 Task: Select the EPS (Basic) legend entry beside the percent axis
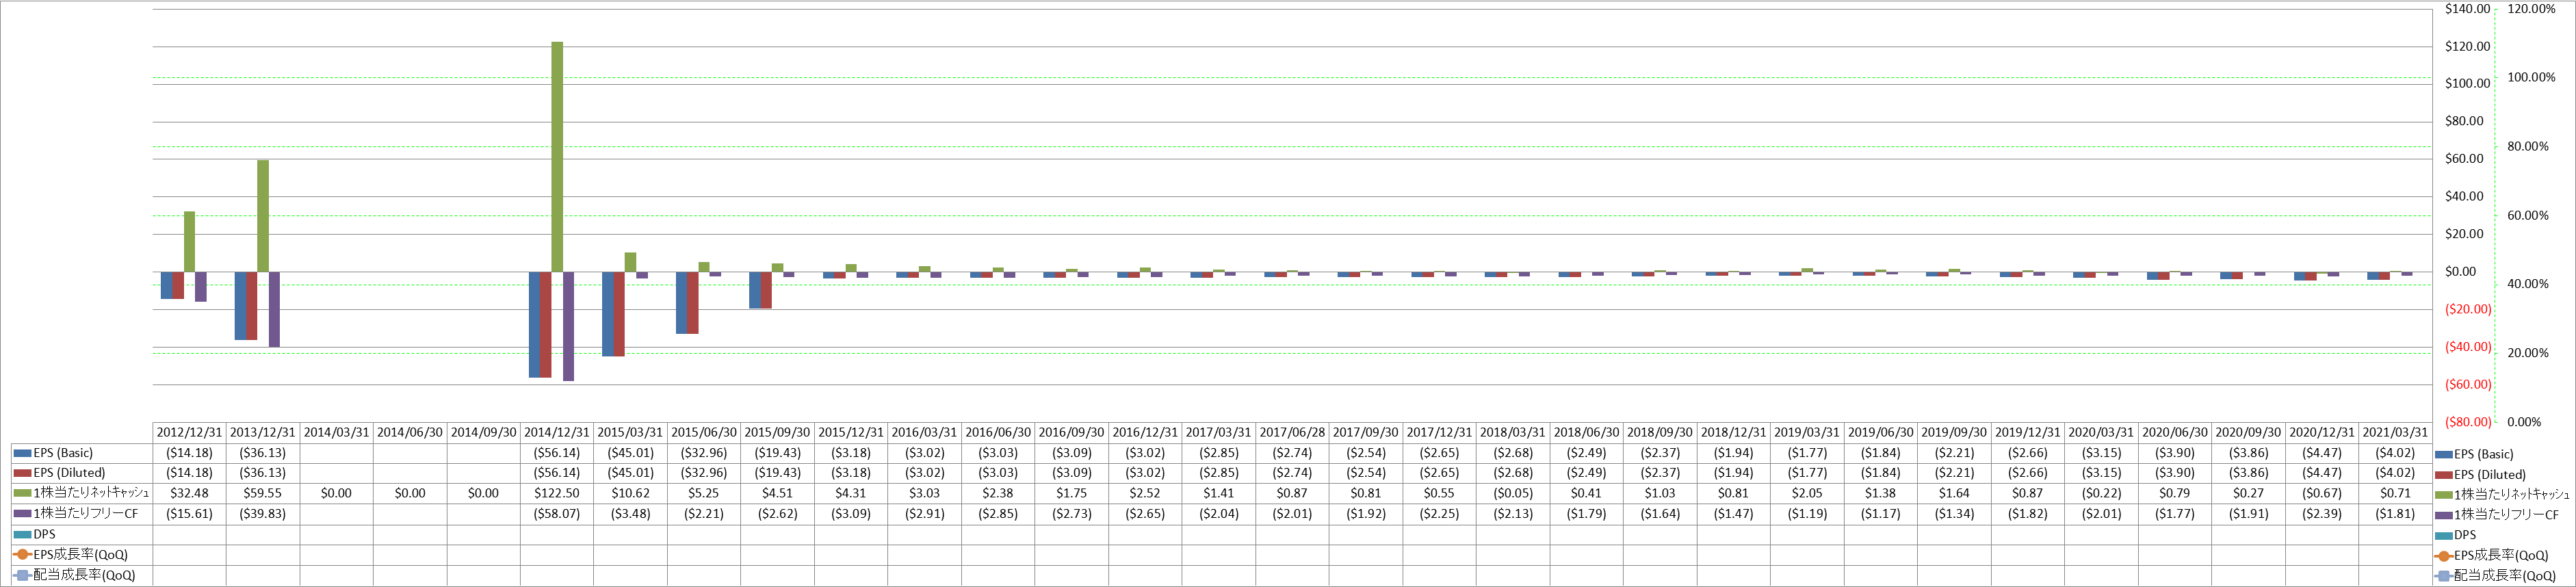coord(2474,455)
